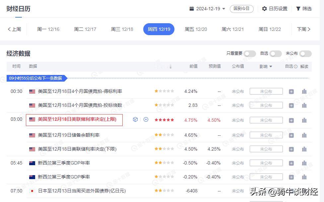The width and height of the screenshot is (324, 202).
Task: Open 美国至12月18日美联储利率决定(下限) entry
Action: [x=77, y=149]
